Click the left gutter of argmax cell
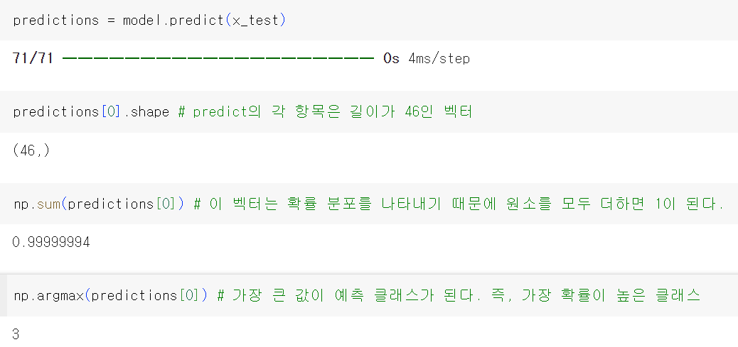738x347 pixels. (4, 295)
